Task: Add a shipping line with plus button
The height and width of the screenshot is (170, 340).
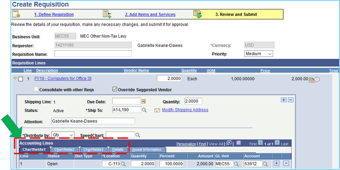Action: point(283,100)
